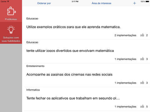Switch to 'Soluções com suas habilidades' tab
This screenshot has height=112, width=150.
pyautogui.click(x=11, y=39)
